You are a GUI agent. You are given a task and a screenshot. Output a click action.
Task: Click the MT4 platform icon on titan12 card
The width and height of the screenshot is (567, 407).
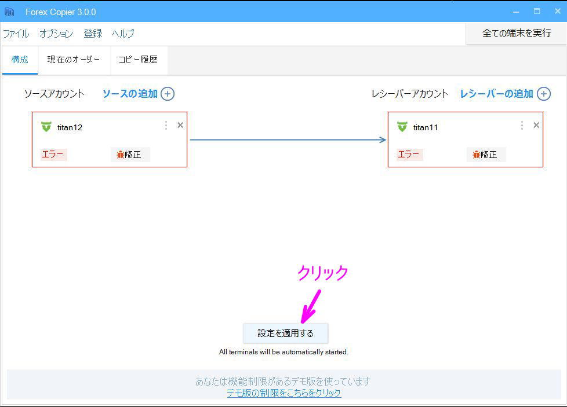[46, 127]
